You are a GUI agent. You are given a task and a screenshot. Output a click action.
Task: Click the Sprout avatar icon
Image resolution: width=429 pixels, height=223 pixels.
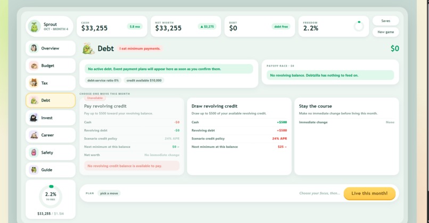34,27
